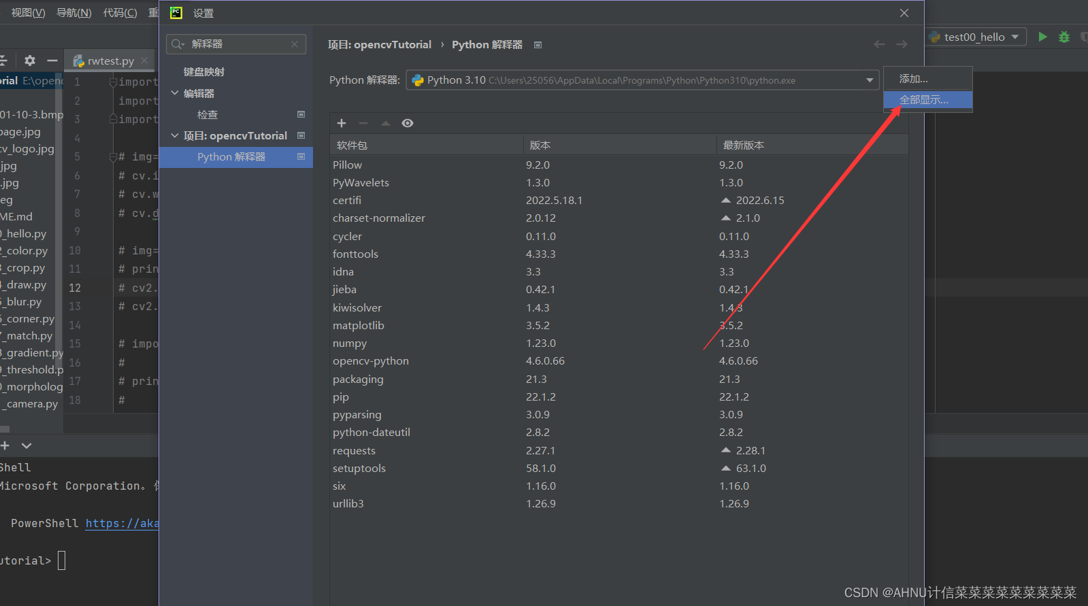Select the PyWavelets package row
Viewport: 1088px width, 606px height.
point(619,182)
